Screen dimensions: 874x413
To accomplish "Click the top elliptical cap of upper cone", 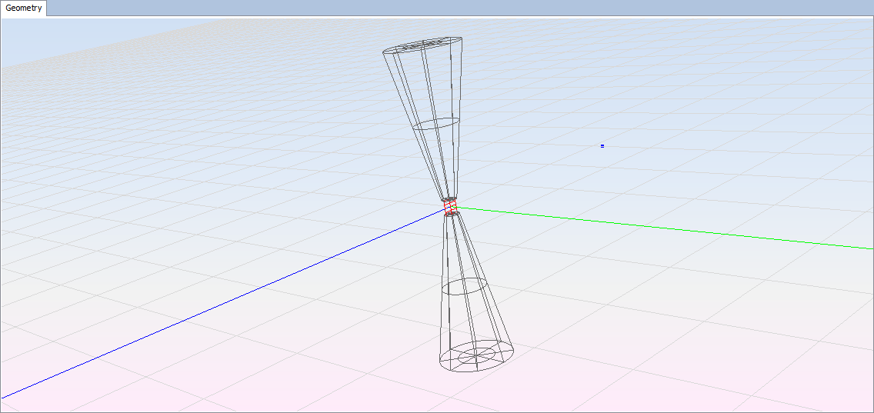I will tap(424, 38).
